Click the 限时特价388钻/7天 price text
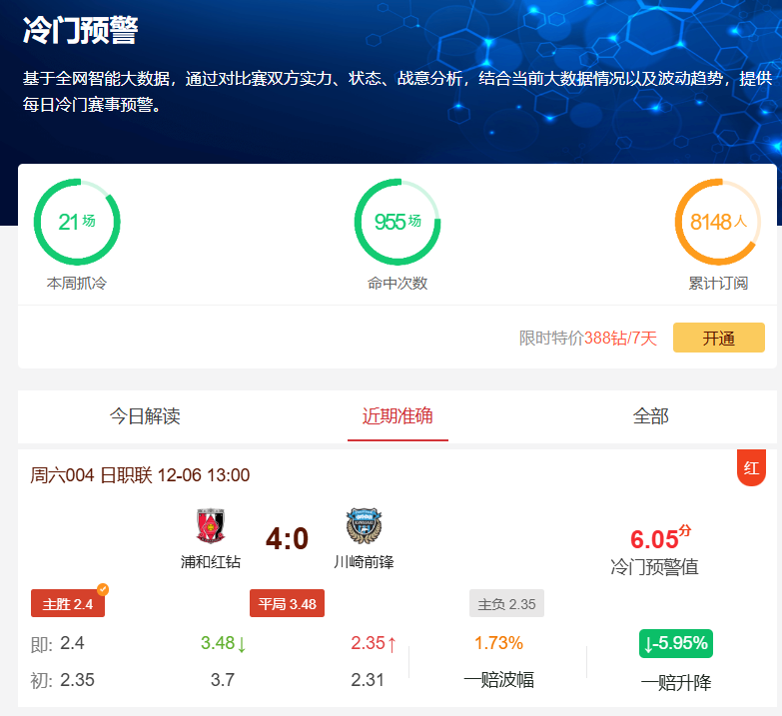Screen dimensions: 782x716 tap(588, 339)
